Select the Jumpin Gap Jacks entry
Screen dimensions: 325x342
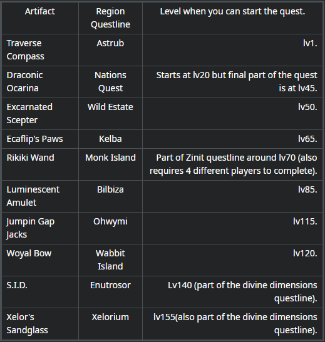tap(30, 228)
